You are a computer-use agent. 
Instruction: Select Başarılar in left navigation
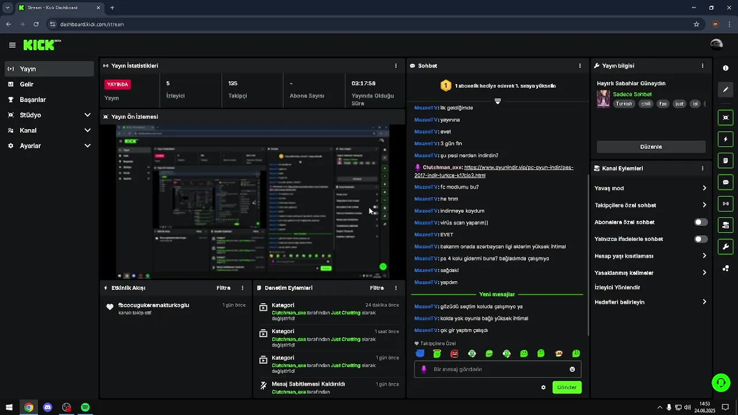click(x=49, y=100)
